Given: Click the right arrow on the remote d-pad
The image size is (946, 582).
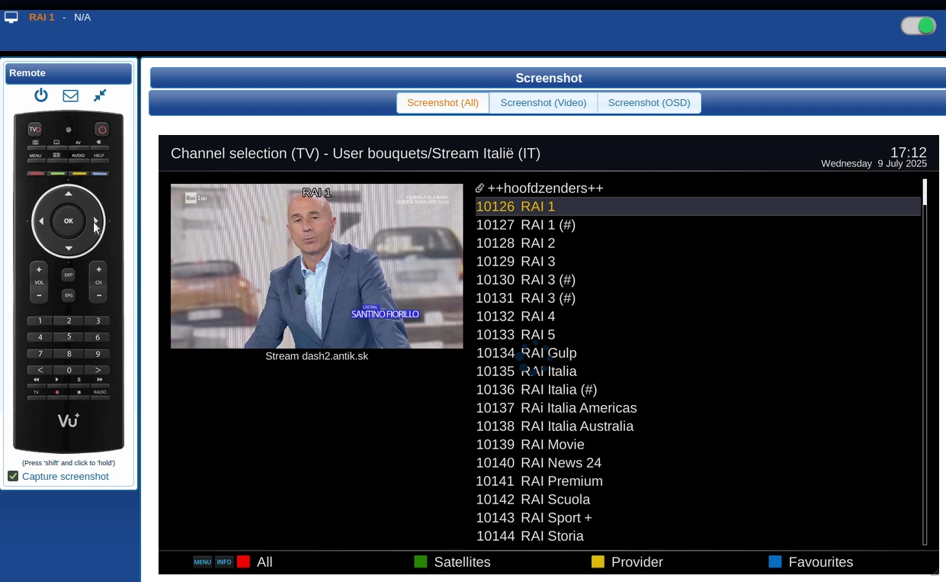Looking at the screenshot, I should click(96, 221).
